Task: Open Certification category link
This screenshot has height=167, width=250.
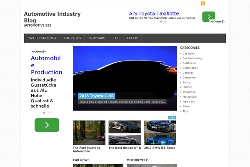Action: tap(190, 68)
